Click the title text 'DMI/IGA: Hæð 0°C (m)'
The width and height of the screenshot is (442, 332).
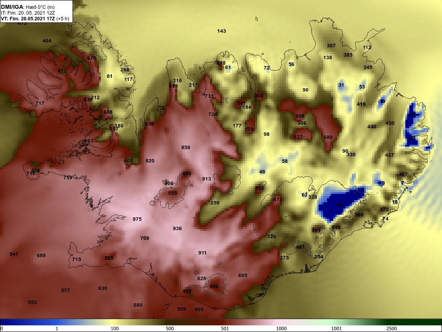click(x=27, y=7)
